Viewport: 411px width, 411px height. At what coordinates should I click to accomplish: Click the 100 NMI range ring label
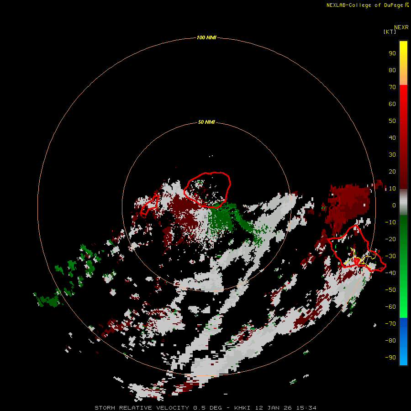pos(206,37)
